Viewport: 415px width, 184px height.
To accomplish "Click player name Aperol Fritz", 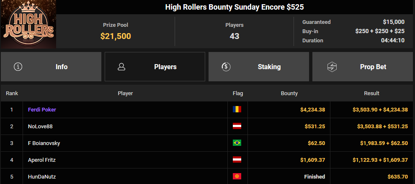I will [x=42, y=160].
